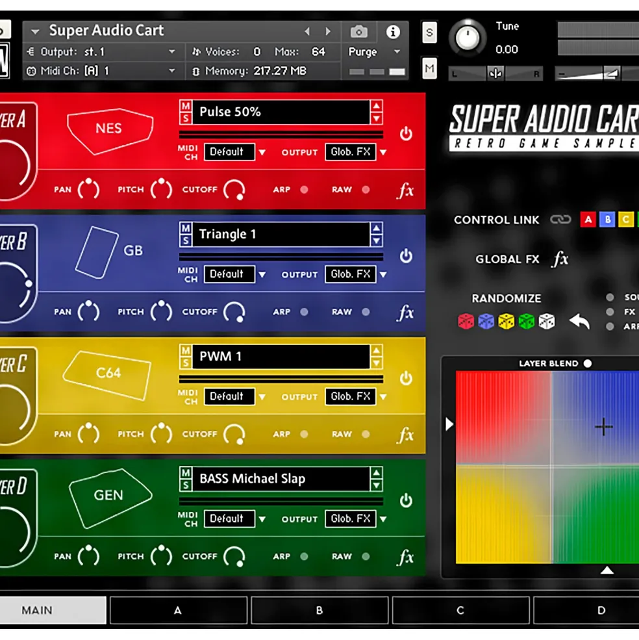Show instrument info via the i icon
Viewport: 639px width, 640px height.
coord(393,31)
